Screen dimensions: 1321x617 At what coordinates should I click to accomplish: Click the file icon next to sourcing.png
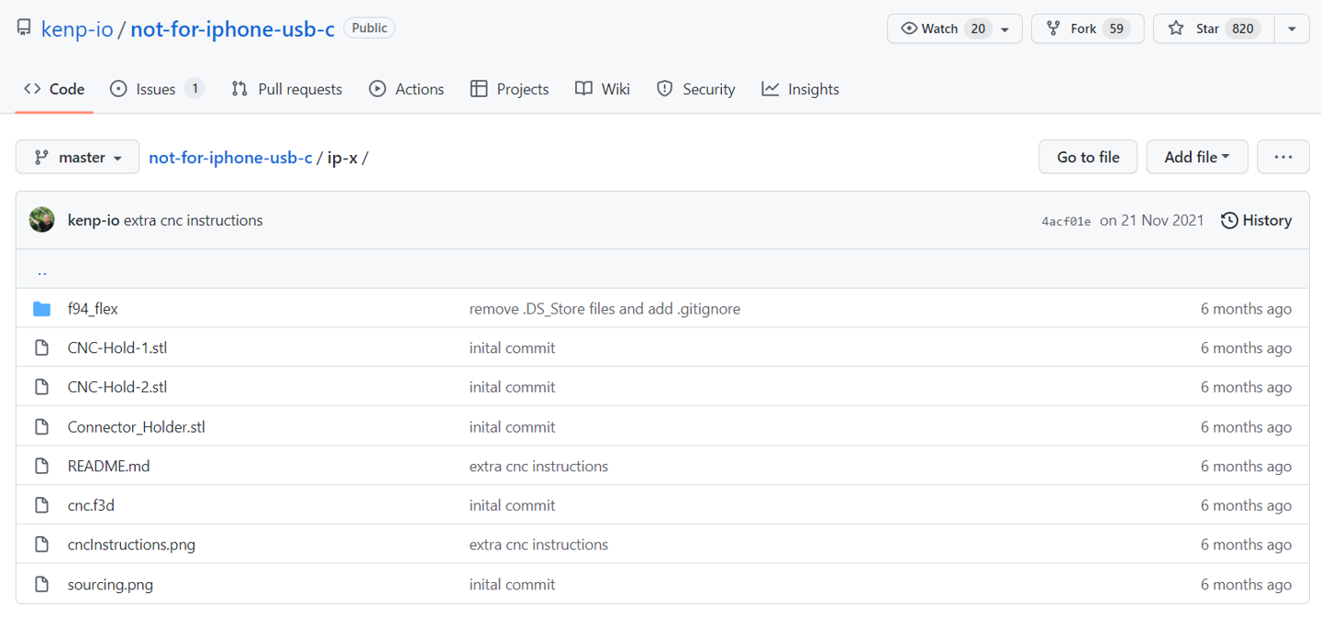pos(41,585)
